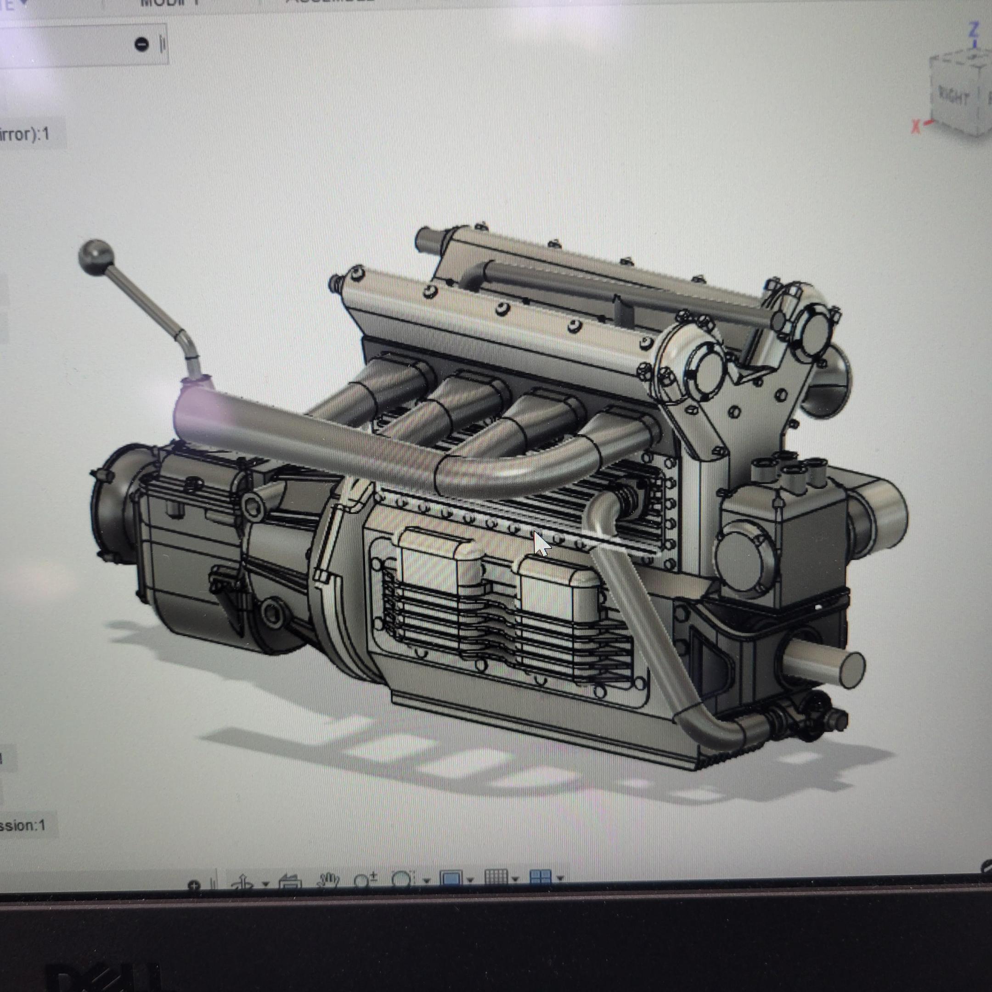Click the Orbit navigation tool icon
Image resolution: width=992 pixels, height=992 pixels.
(243, 881)
